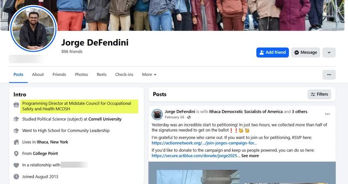Click the Jorge DeFendini profile name heading
Image resolution: width=348 pixels, height=184 pixels.
coord(95,42)
